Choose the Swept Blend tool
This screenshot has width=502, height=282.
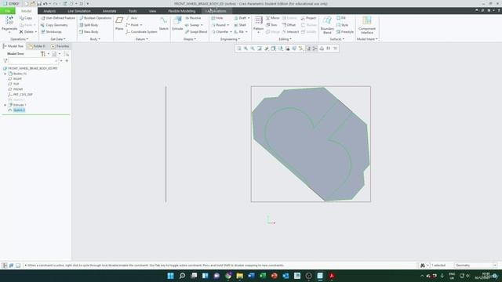point(196,32)
